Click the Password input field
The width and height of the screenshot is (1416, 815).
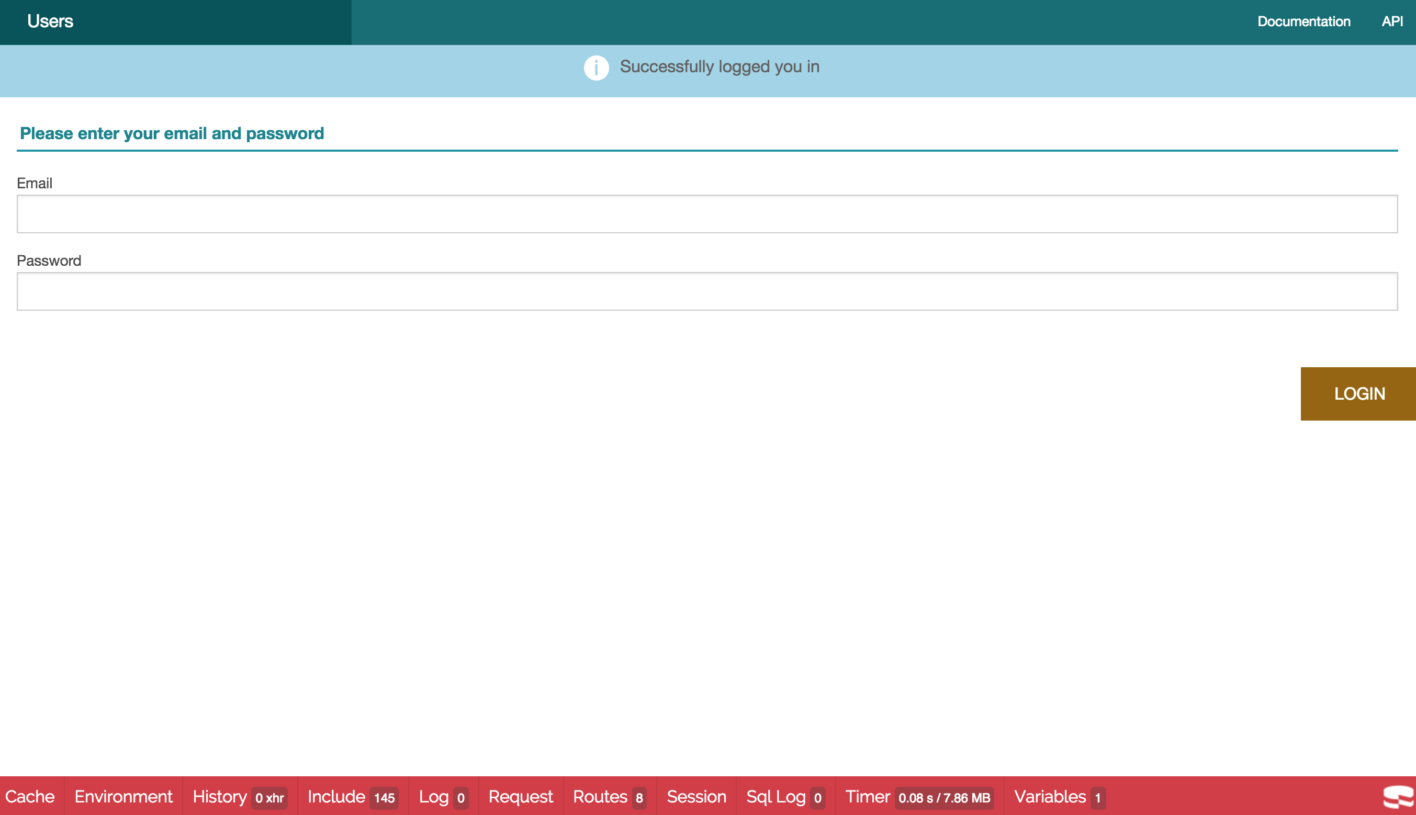tap(707, 291)
